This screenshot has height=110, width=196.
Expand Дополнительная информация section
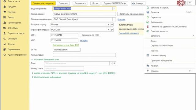coord(32,77)
